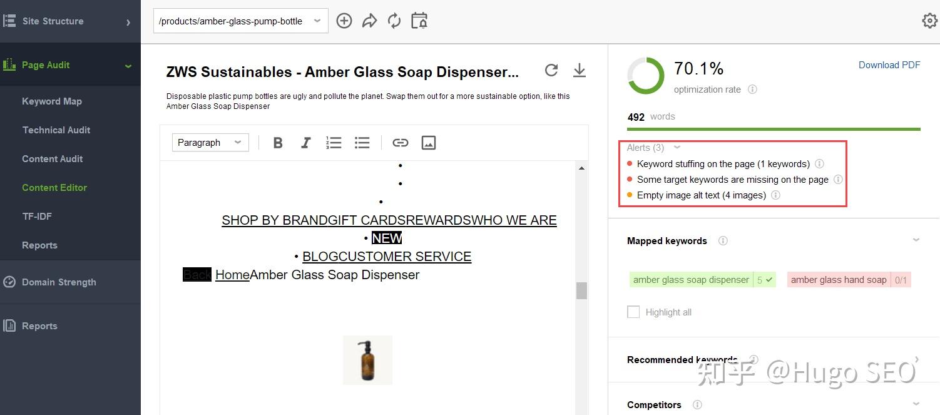The height and width of the screenshot is (415, 940).
Task: Enable the Highlight all checkbox
Action: (633, 312)
